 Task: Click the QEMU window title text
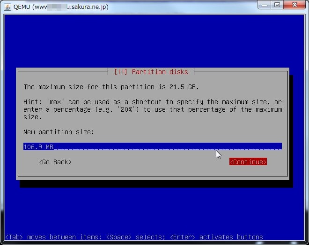click(x=61, y=7)
